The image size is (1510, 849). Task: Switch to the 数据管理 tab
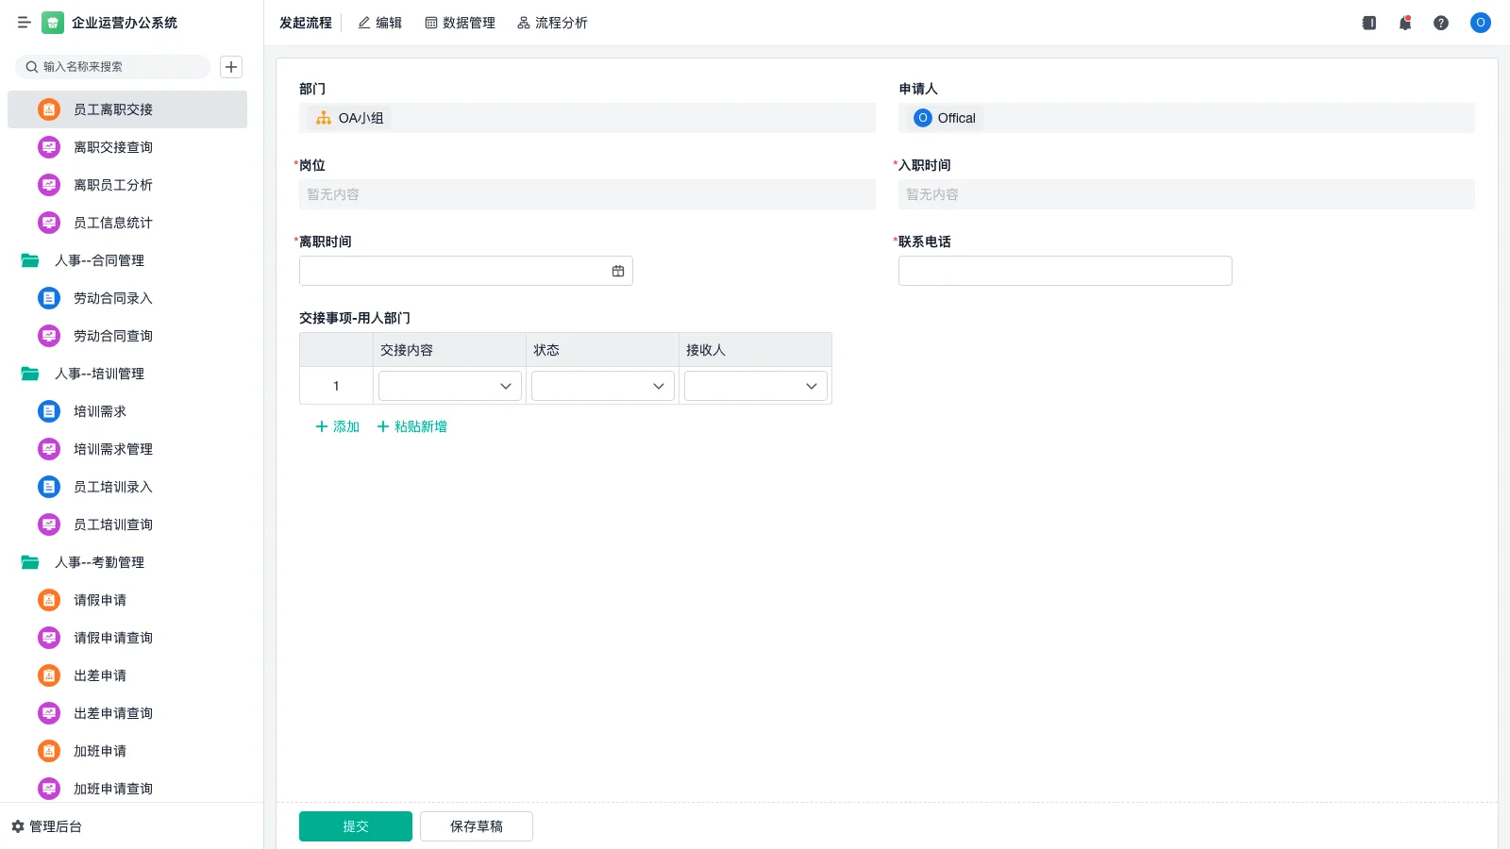pyautogui.click(x=460, y=23)
